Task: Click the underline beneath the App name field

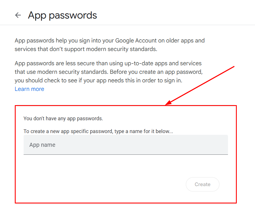Action: click(x=126, y=154)
